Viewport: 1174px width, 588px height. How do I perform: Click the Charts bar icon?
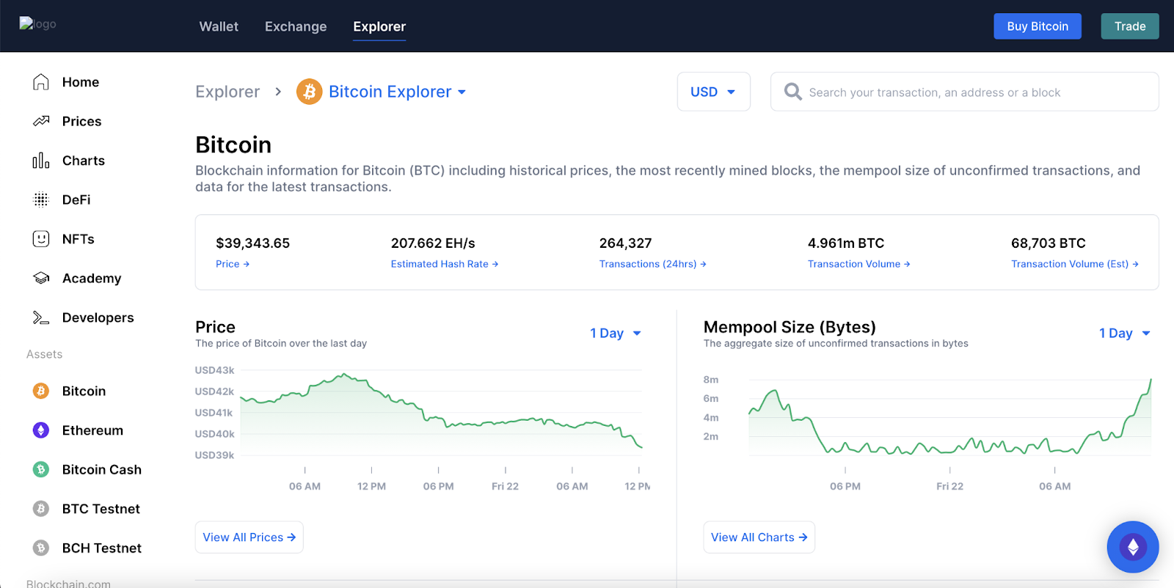(x=41, y=161)
